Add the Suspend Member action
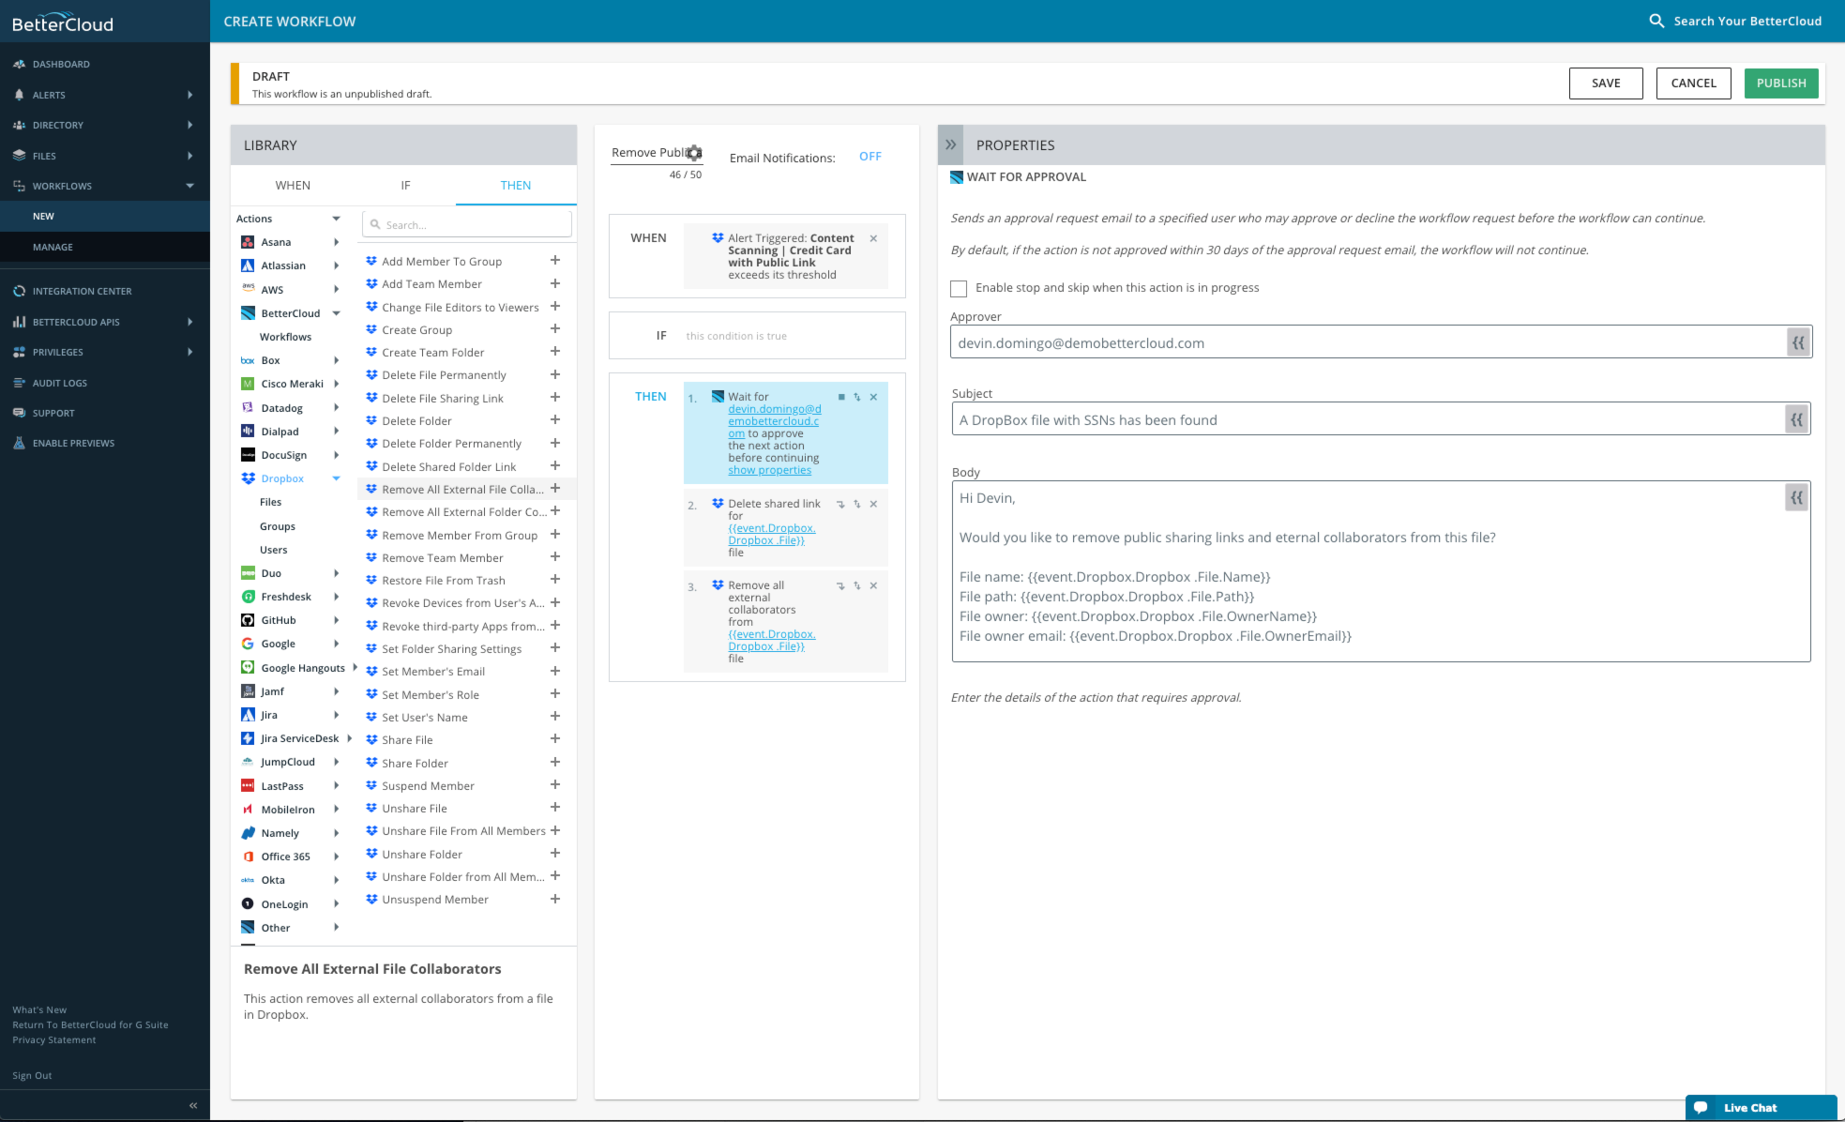 coord(555,785)
